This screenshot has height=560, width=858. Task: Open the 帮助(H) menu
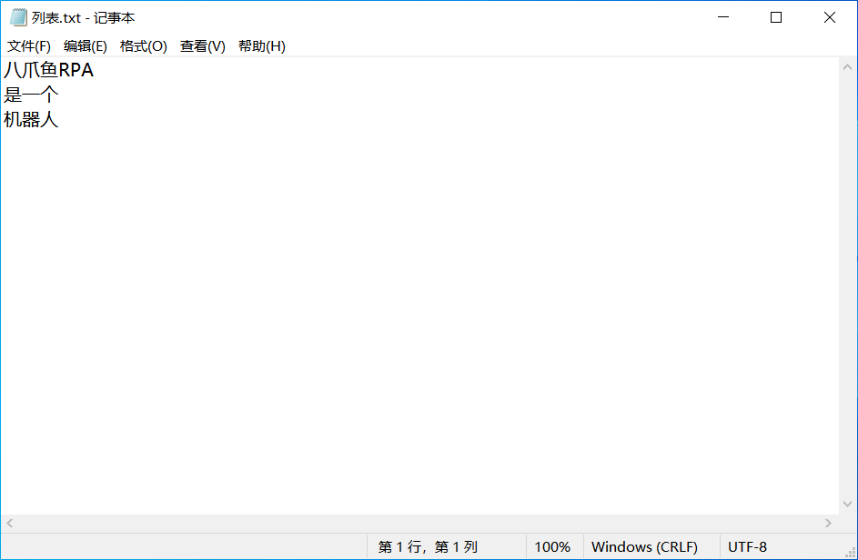tap(261, 46)
